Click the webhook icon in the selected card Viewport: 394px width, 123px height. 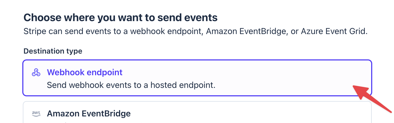pos(36,72)
